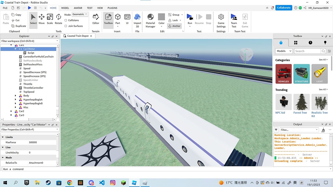Collapse the Mode property section

(x=3, y=157)
